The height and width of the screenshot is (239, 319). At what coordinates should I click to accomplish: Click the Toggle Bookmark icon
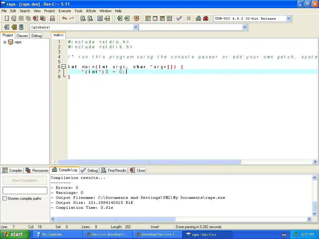click(x=14, y=27)
